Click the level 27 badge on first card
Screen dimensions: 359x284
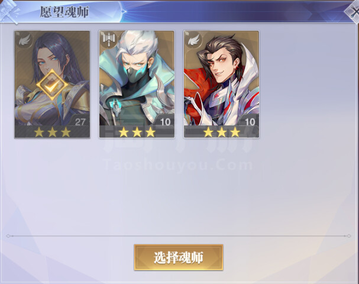click(x=80, y=122)
